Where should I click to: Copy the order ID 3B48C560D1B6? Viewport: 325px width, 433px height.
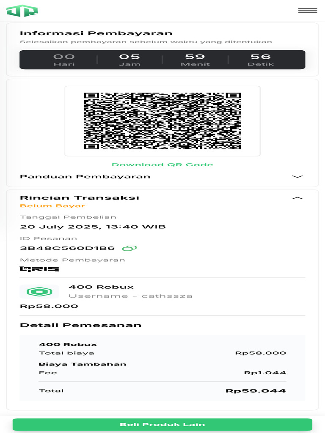coord(129,248)
